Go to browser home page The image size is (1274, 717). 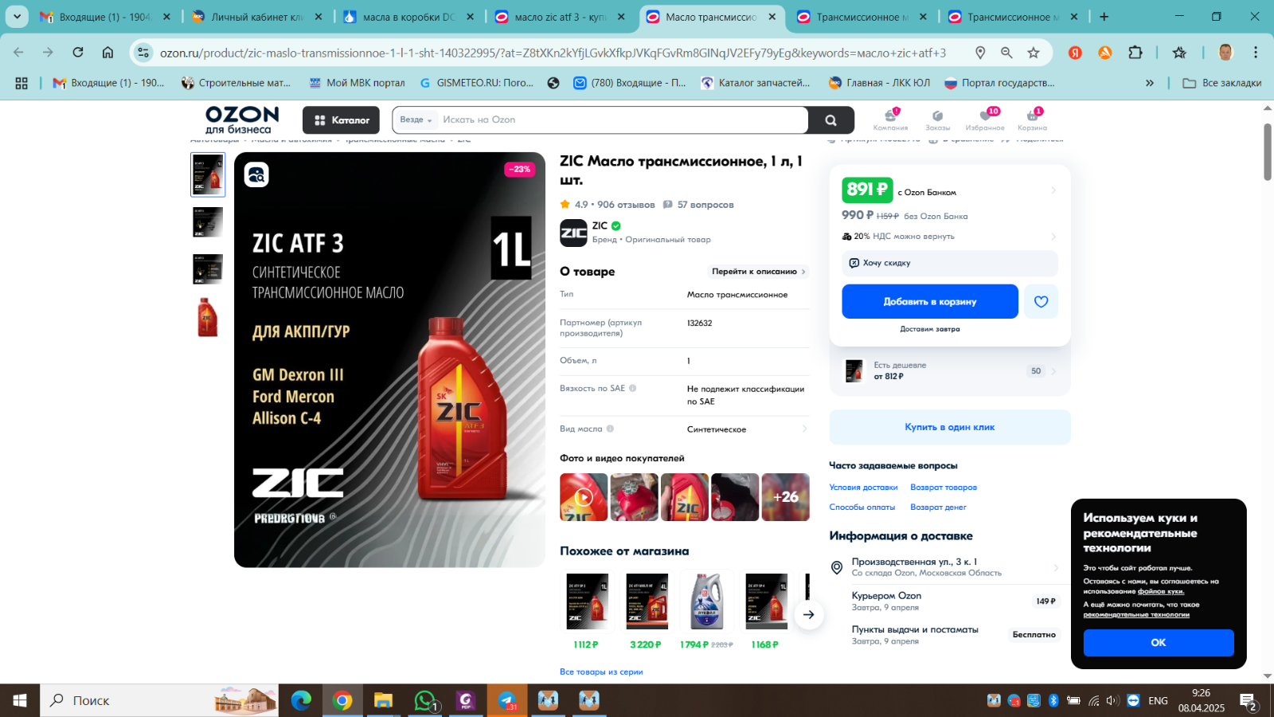107,53
